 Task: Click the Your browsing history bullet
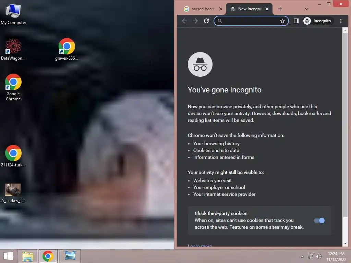click(216, 143)
